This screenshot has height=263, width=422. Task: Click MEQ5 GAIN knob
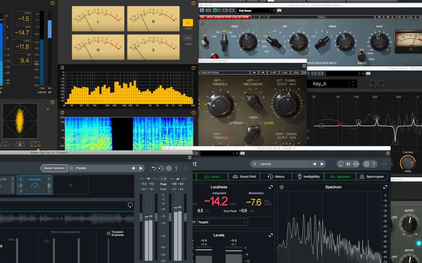379,41
